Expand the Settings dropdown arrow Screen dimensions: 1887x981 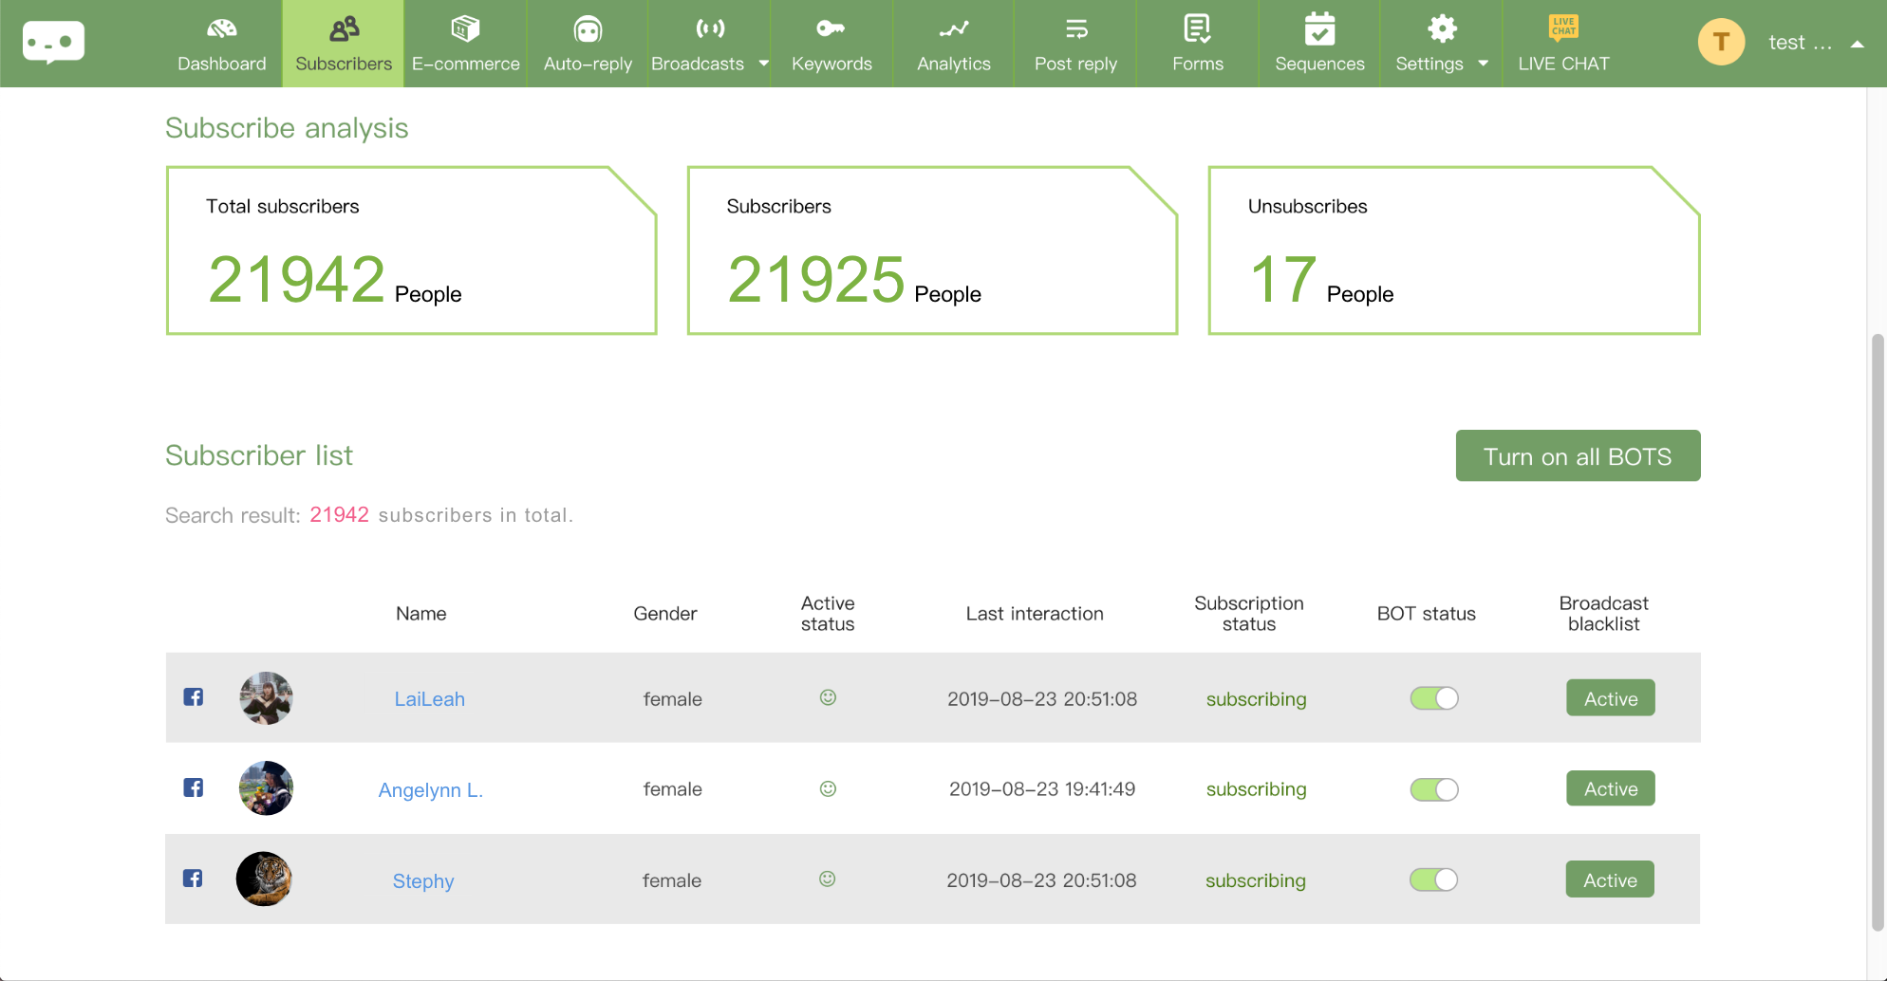tap(1484, 64)
